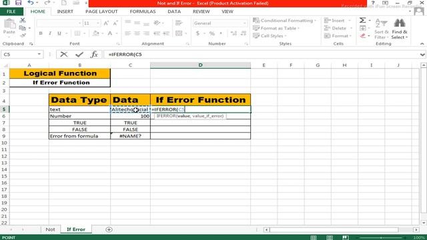Click the Merge & Center icon
Screen dimensions: 427x240
(179, 33)
